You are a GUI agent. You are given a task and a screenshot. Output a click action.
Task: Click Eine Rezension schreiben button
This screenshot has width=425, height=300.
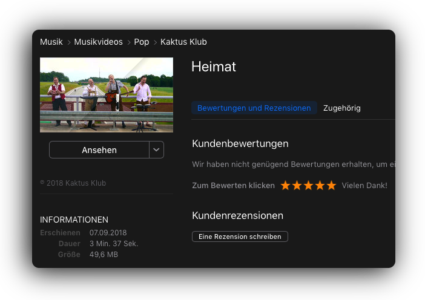point(240,236)
